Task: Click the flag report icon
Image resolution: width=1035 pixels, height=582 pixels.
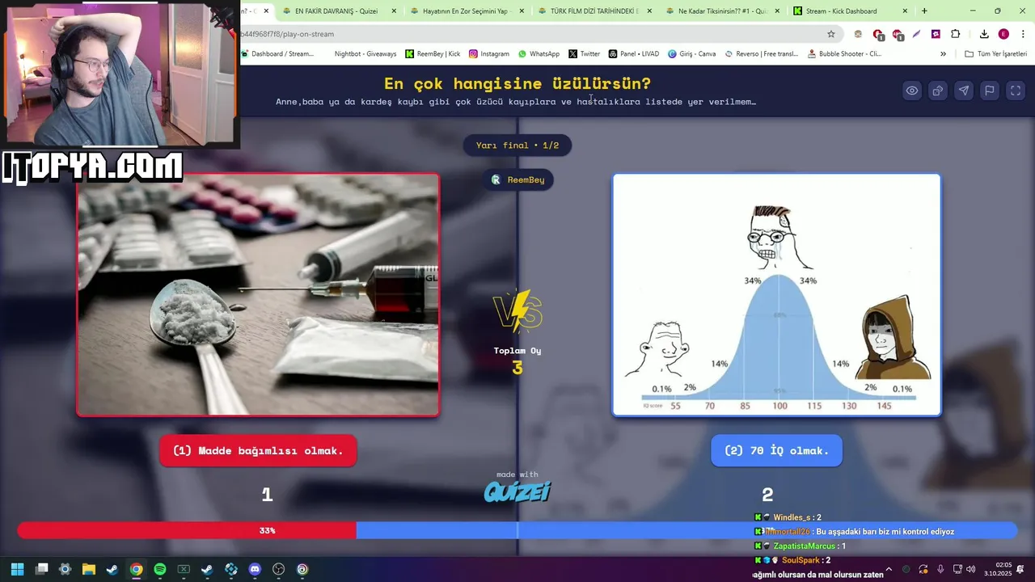Action: tap(990, 91)
